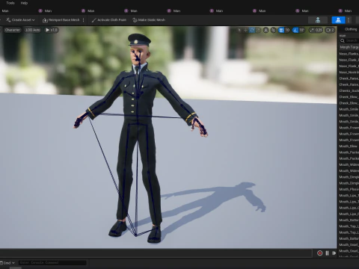Click the Mouth_Blow morph target row
This screenshot has width=359, height=269.
point(349,146)
